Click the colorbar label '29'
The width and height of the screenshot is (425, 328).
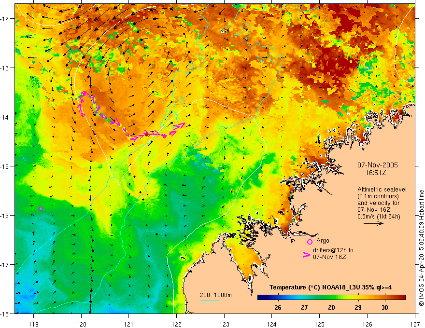pos(358,307)
